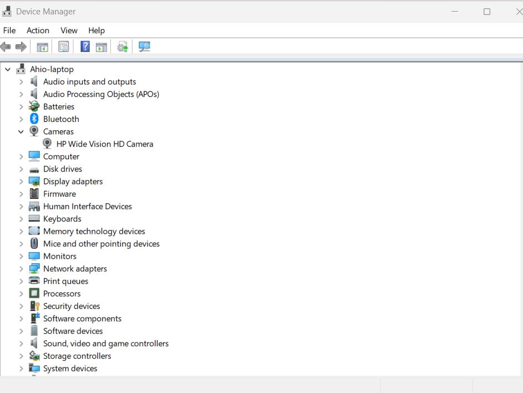Image resolution: width=523 pixels, height=393 pixels.
Task: Expand the Processors chevron
Action: [21, 294]
